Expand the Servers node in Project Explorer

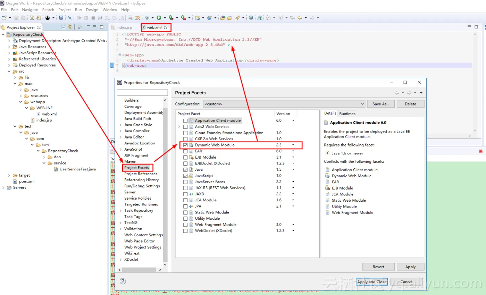coord(3,188)
